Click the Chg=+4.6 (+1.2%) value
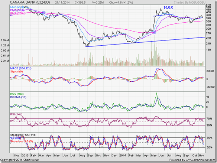Image resolution: width=217 pixels, height=163 pixels. [121, 2]
